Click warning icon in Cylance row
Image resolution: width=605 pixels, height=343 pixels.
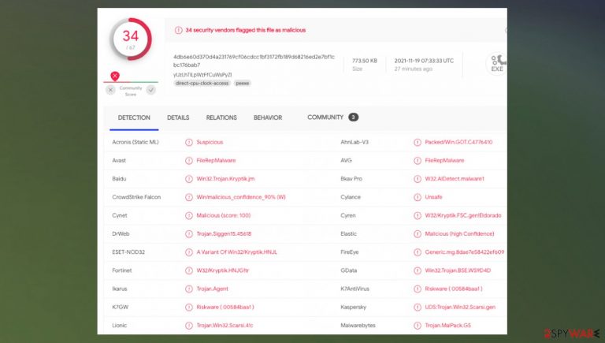417,197
